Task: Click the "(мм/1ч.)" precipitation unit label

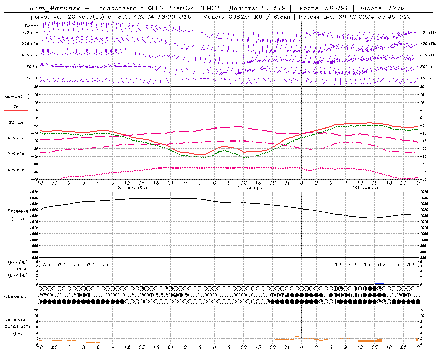Action: coord(17,275)
